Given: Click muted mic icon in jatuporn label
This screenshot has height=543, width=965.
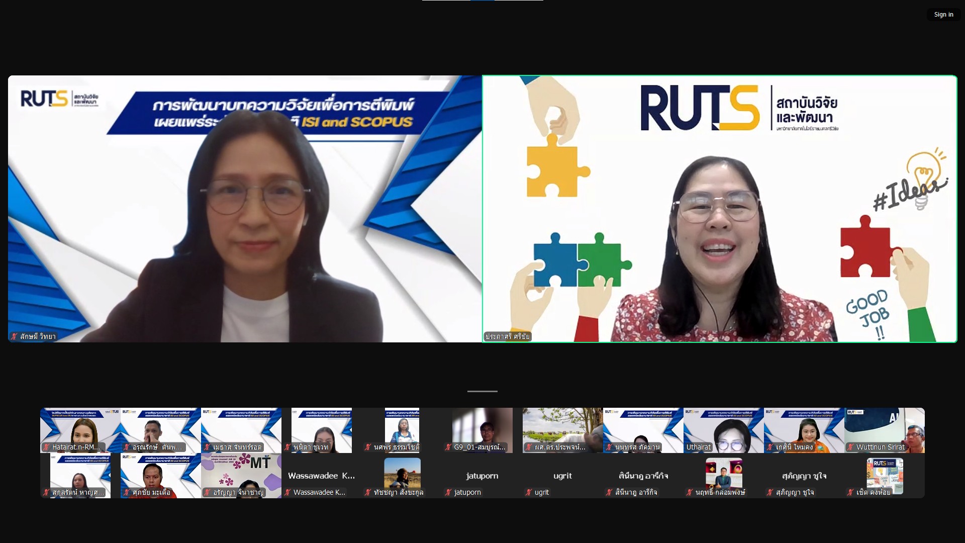Looking at the screenshot, I should pos(448,492).
